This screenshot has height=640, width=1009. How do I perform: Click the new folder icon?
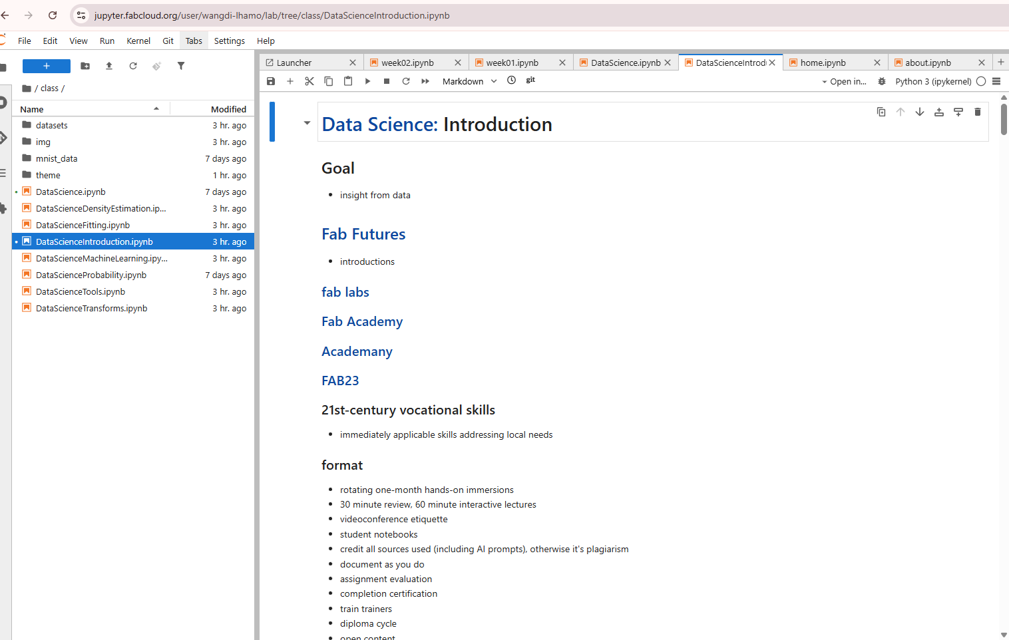coord(85,66)
